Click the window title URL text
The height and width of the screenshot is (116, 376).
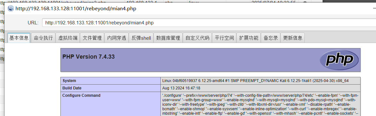coord(76,9)
